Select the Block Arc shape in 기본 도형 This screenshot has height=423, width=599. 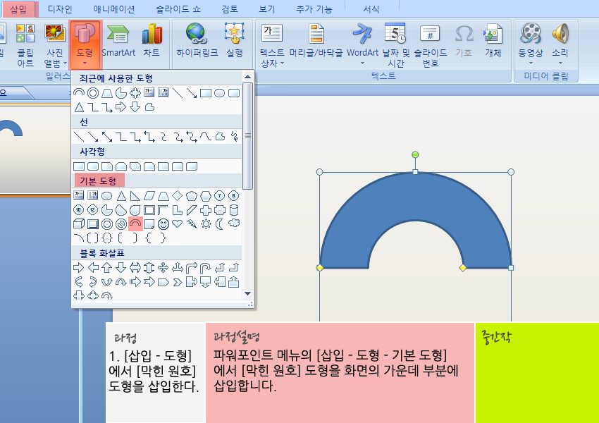point(135,223)
